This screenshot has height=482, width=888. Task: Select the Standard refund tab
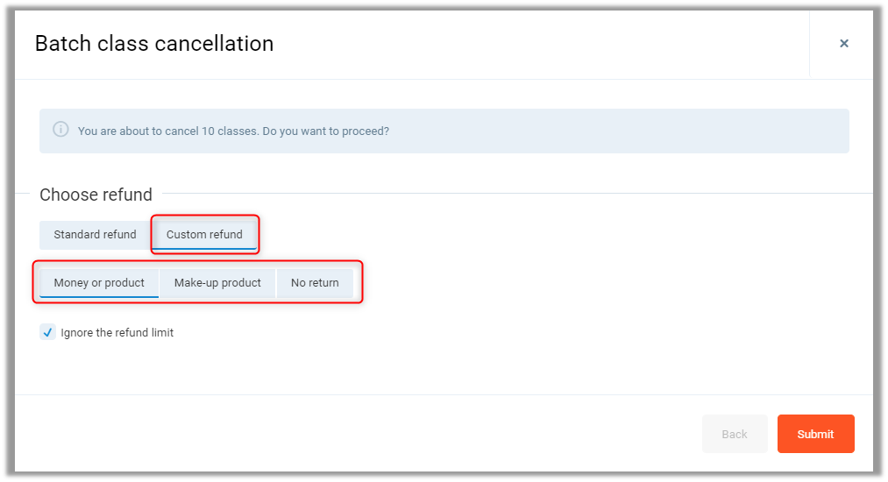95,235
